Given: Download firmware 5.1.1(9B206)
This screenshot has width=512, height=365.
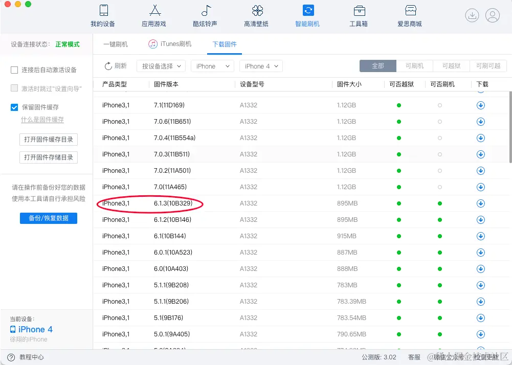Looking at the screenshot, I should (x=481, y=301).
